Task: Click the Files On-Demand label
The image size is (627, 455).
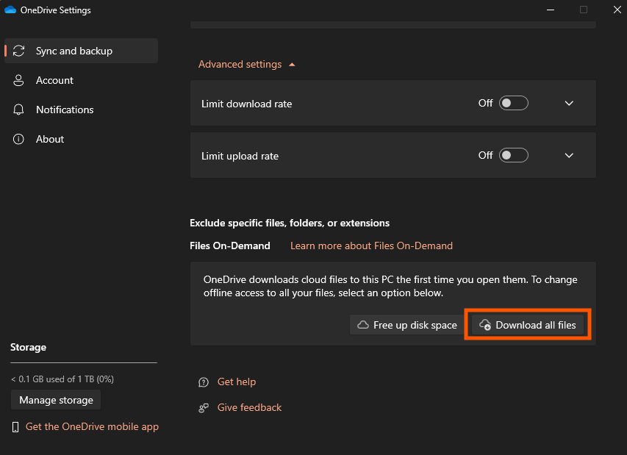Action: click(230, 246)
